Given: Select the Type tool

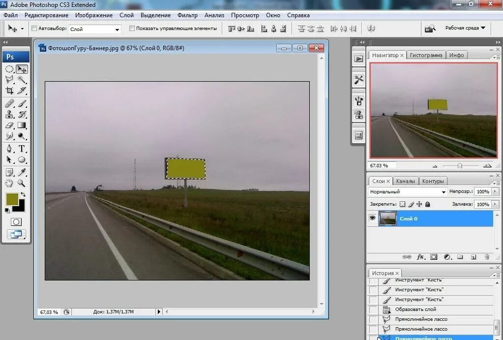Looking at the screenshot, I should (22, 149).
